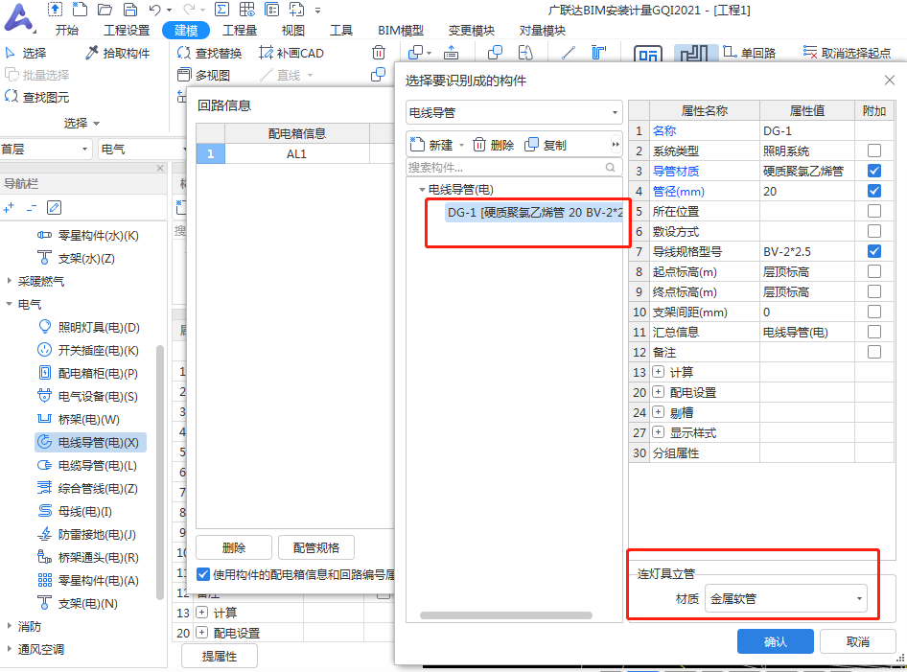Select 开关插座(电)(K) in navigation tree
Viewport: 907px width, 672px height.
coord(88,351)
